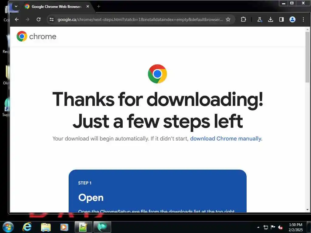Close the Google Chrome Web Browser tab
This screenshot has height=233, width=311.
coord(88,6)
